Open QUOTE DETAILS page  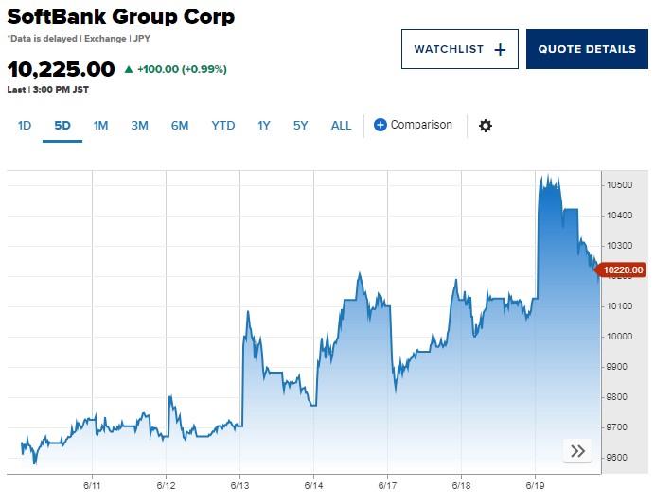click(x=587, y=49)
